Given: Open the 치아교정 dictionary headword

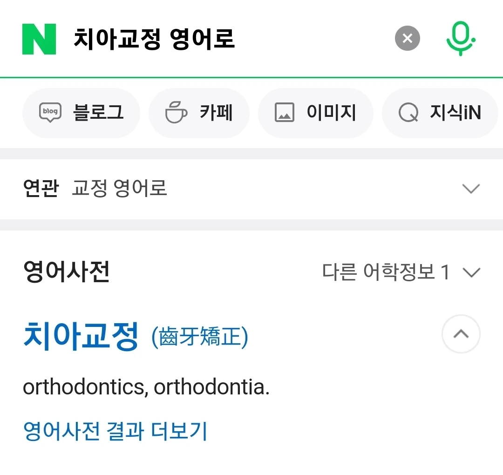Looking at the screenshot, I should pyautogui.click(x=81, y=336).
